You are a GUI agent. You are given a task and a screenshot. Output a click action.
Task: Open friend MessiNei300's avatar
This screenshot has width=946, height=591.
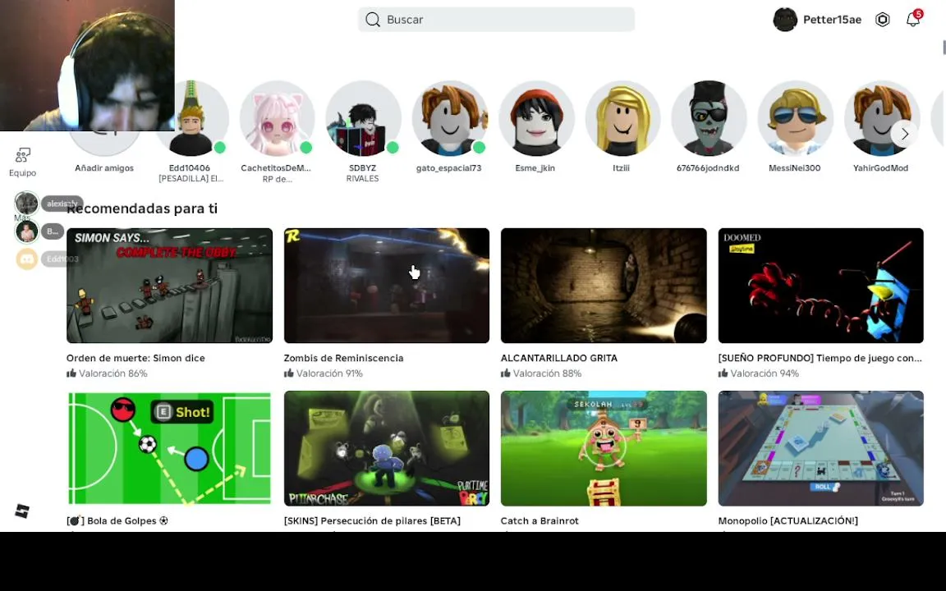tap(795, 118)
